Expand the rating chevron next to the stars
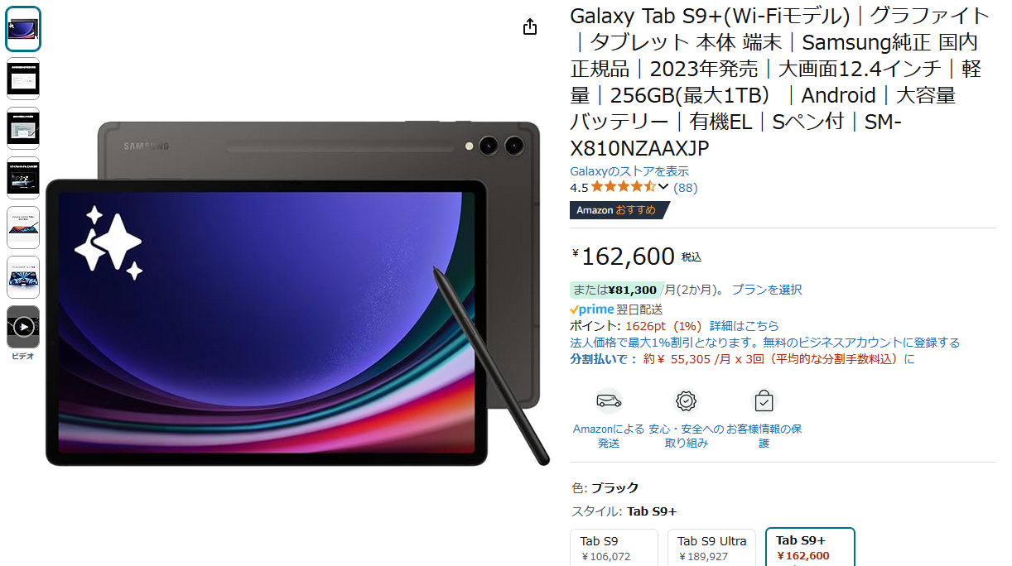 click(x=663, y=188)
